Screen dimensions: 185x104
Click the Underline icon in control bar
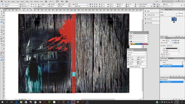tap(36, 4)
